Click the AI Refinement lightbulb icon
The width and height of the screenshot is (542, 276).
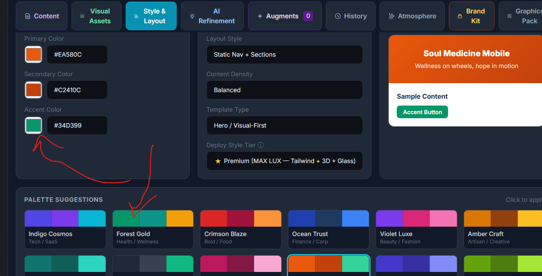tap(192, 16)
